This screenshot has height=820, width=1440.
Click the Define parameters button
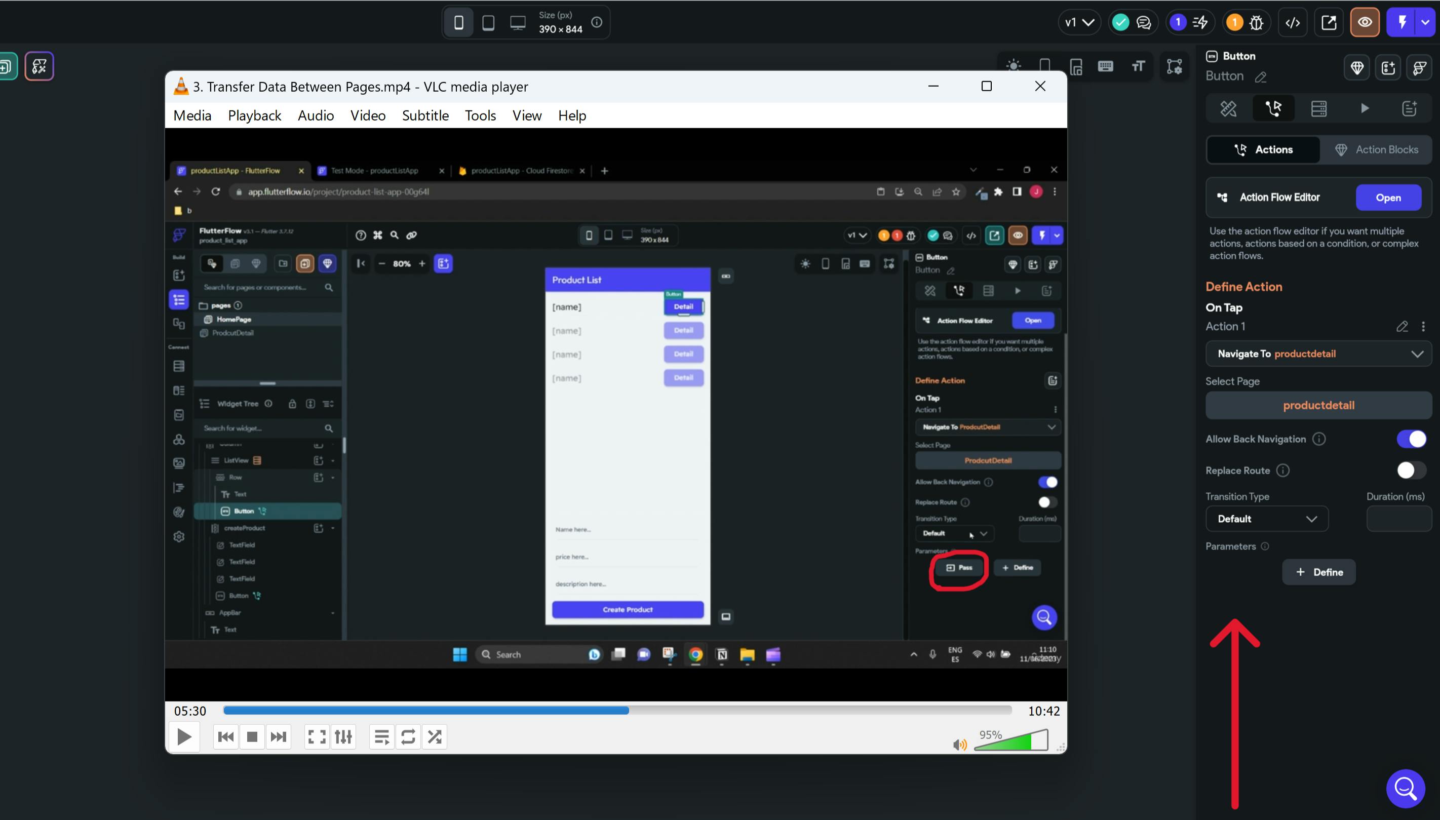[x=1318, y=572]
